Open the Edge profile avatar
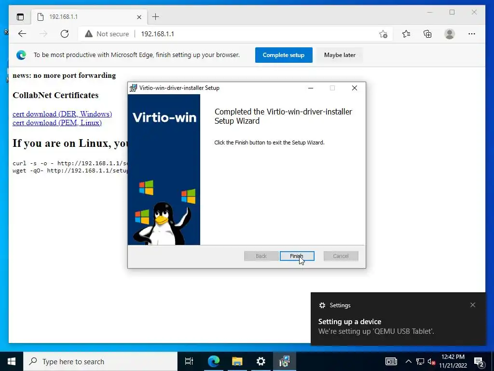The width and height of the screenshot is (494, 371). click(x=450, y=34)
